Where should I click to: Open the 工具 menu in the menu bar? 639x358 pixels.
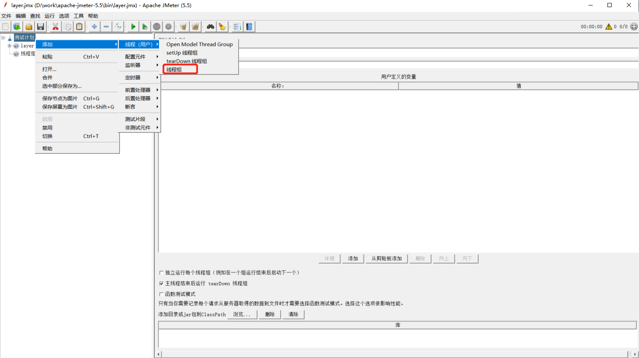pyautogui.click(x=79, y=16)
